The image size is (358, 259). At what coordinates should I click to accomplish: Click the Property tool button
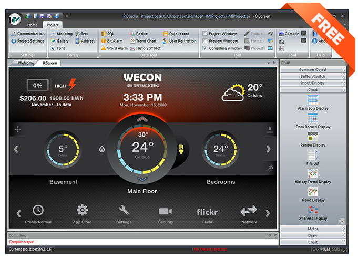point(255,48)
